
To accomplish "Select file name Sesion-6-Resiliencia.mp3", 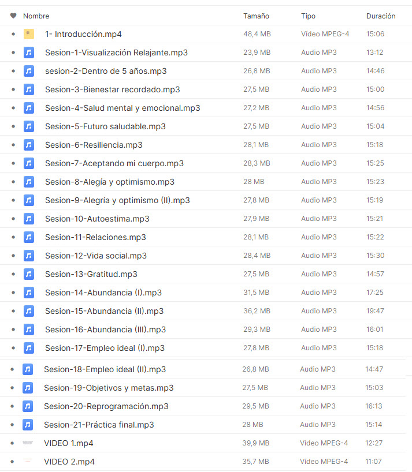I will 94,145.
